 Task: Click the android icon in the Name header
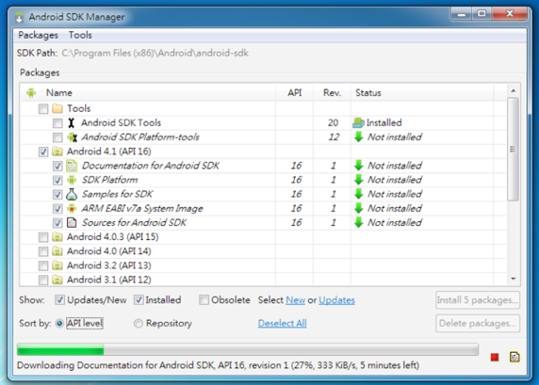tap(31, 93)
